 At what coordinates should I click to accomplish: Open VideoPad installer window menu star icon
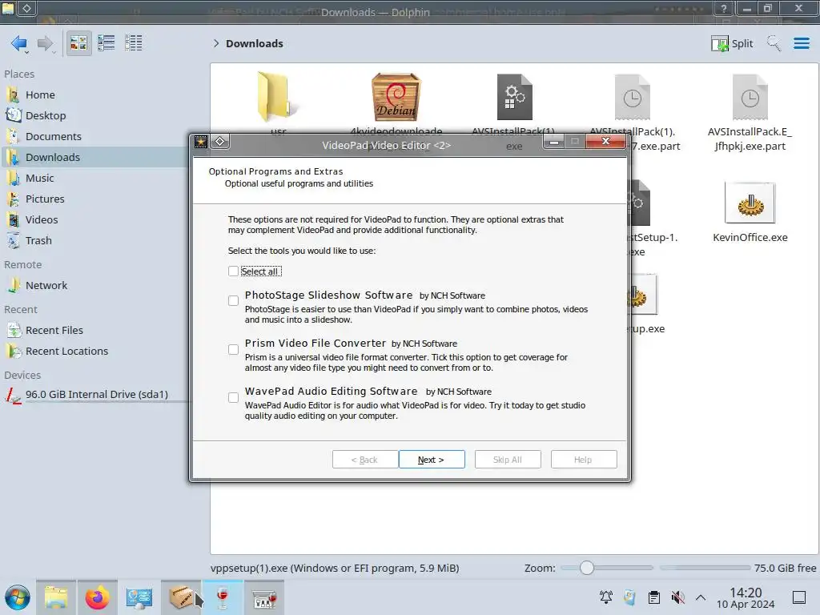pos(201,141)
